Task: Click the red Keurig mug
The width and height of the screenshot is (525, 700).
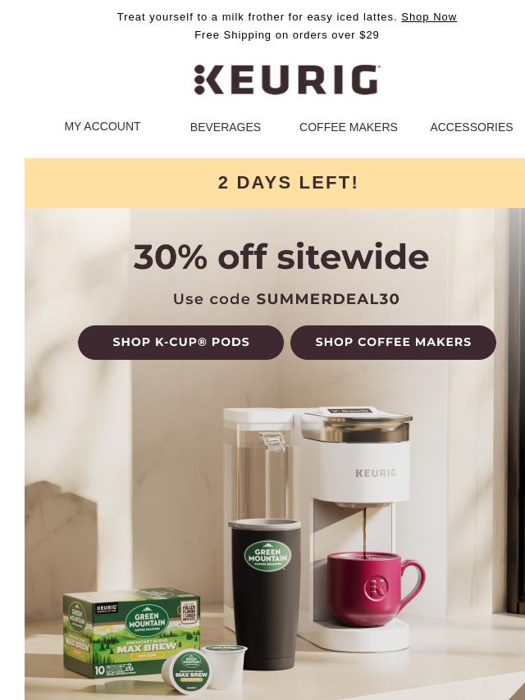Action: (374, 589)
